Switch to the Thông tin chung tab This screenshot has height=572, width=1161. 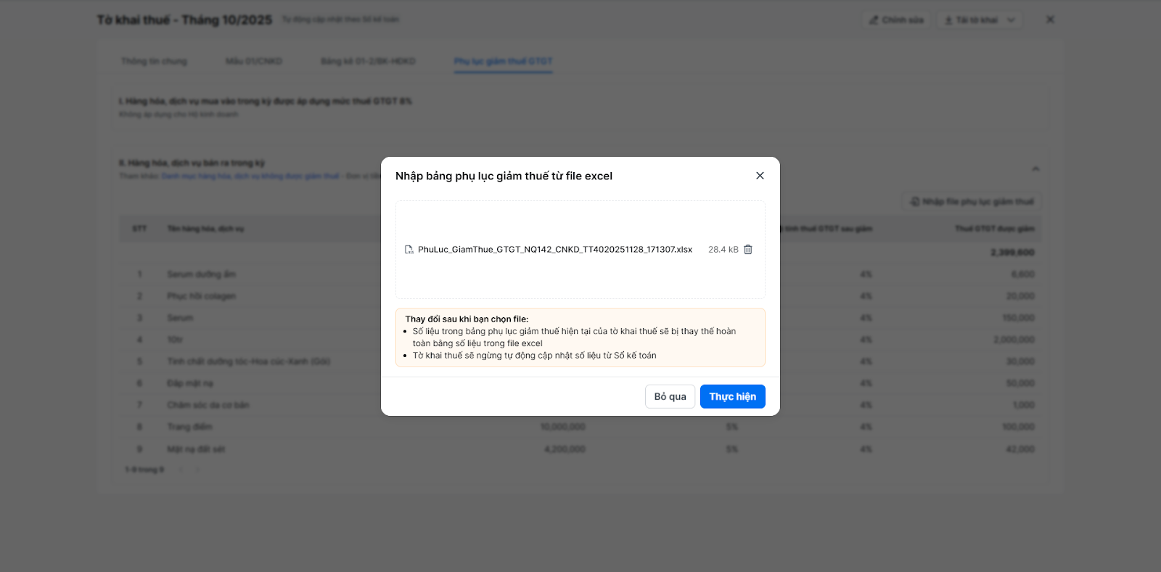point(154,61)
